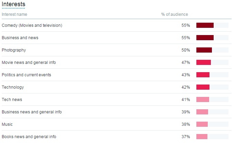Click the Interest name column header

(14, 14)
